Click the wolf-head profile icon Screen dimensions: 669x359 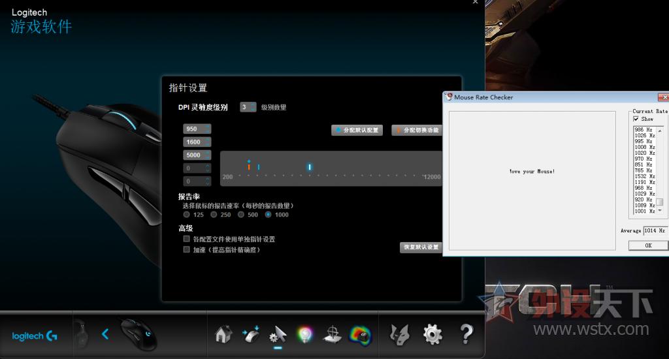[x=399, y=335]
